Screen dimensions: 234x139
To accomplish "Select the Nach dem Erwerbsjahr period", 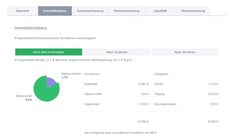I will click(49, 52).
